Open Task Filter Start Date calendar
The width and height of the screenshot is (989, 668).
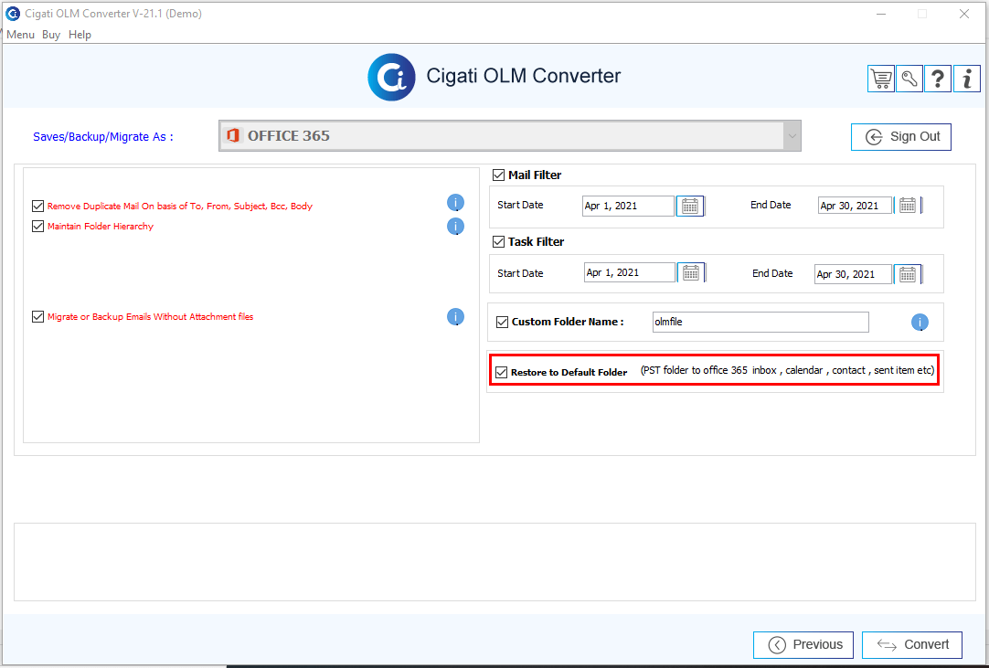(691, 272)
